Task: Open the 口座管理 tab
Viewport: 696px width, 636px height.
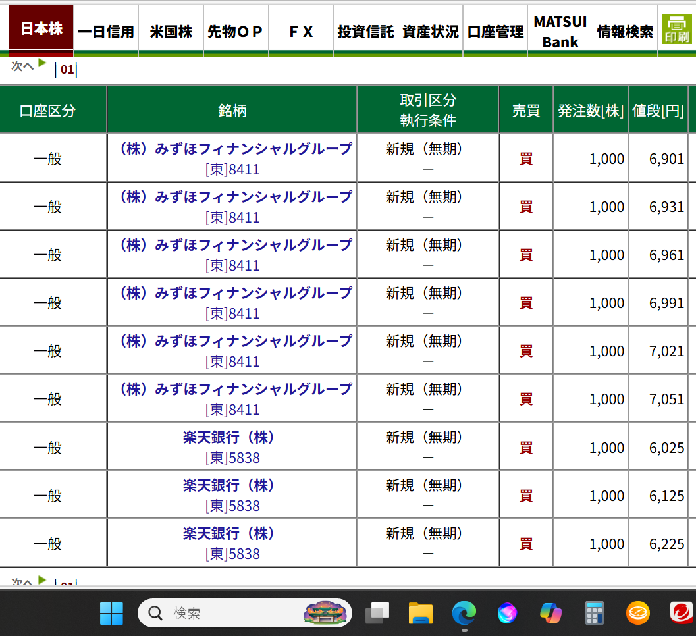Action: pos(495,31)
